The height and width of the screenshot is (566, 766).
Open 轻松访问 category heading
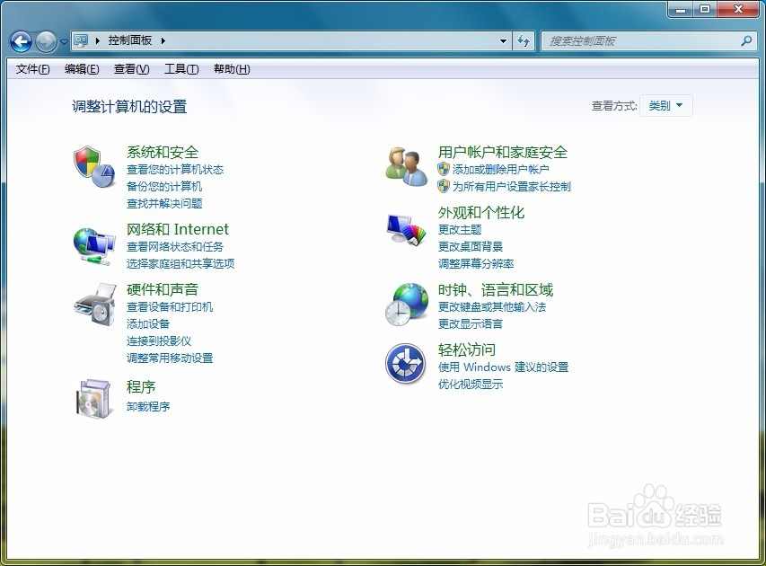coord(467,350)
